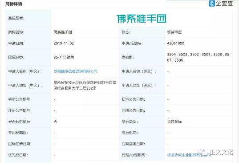Click the 佛系推手团 trademark image
This screenshot has width=239, height=165.
tap(142, 19)
